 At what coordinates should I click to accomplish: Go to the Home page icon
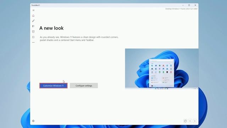(x=33, y=16)
